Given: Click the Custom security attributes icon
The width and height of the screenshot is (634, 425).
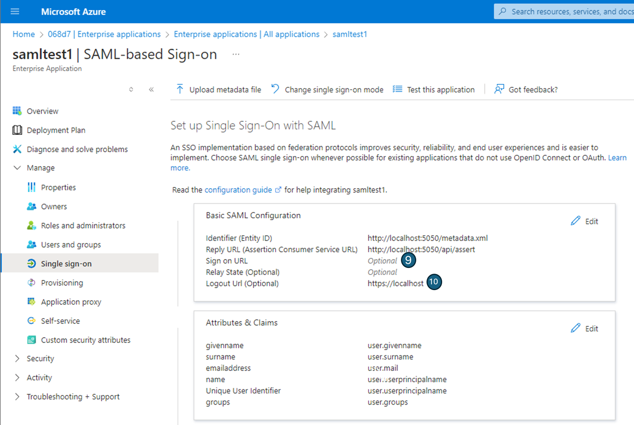Looking at the screenshot, I should 32,340.
